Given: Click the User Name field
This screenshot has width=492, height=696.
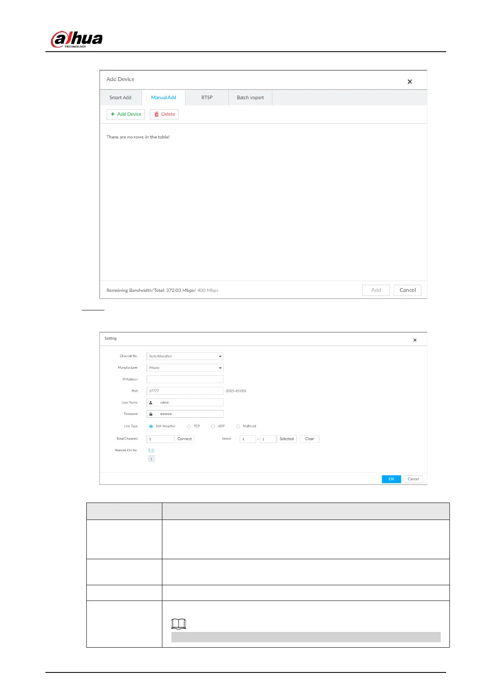Looking at the screenshot, I should [185, 402].
